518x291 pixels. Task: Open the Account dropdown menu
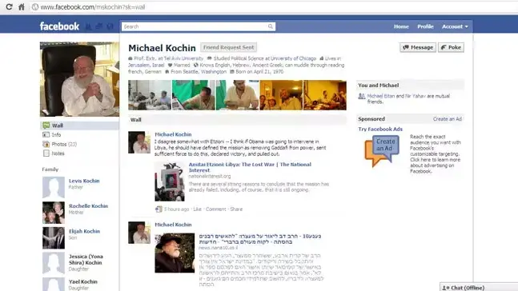pos(455,26)
